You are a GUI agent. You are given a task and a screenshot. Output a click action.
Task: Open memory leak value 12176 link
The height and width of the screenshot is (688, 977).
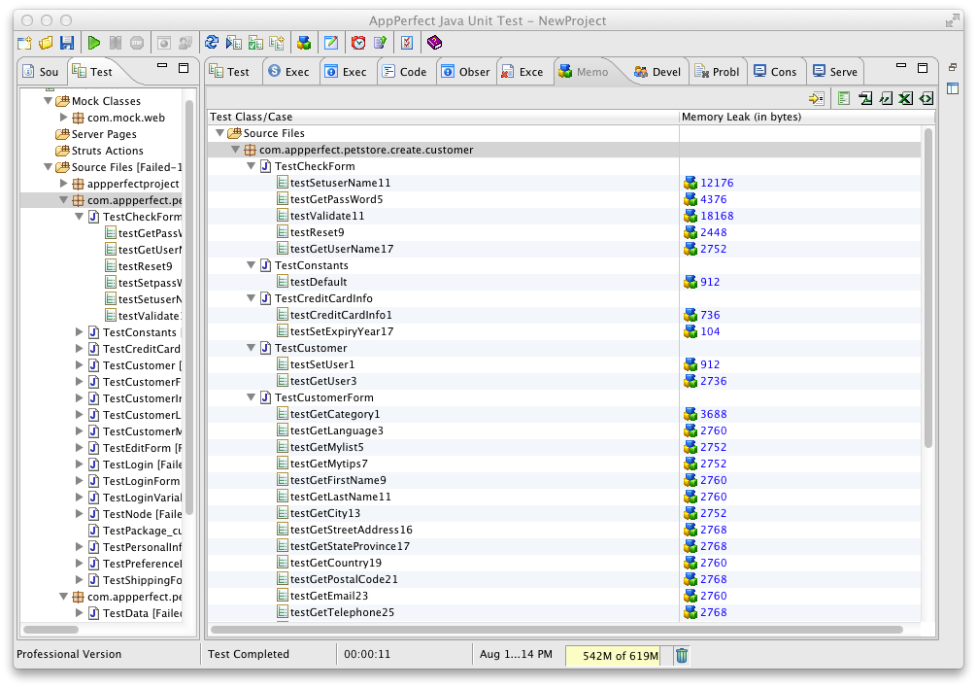coord(717,183)
